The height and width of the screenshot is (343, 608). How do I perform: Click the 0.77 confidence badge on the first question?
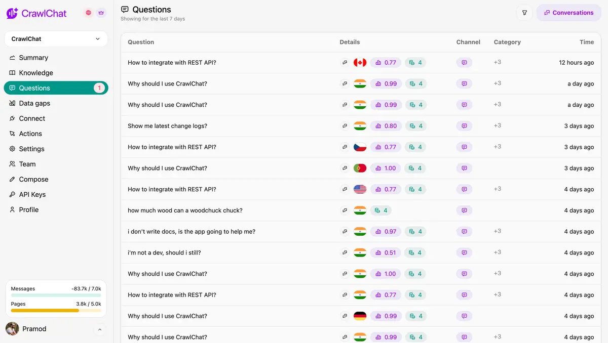pos(385,62)
